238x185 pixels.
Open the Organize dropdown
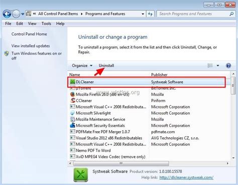point(82,66)
